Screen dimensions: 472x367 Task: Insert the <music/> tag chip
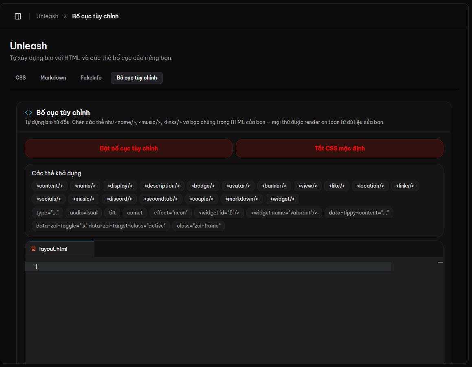(x=83, y=199)
